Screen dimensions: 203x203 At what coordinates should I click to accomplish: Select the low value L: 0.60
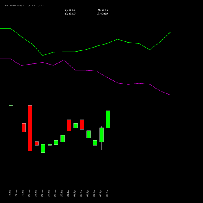(103, 14)
